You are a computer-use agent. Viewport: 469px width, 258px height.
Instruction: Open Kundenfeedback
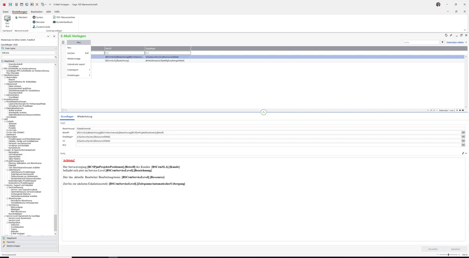coord(63,22)
